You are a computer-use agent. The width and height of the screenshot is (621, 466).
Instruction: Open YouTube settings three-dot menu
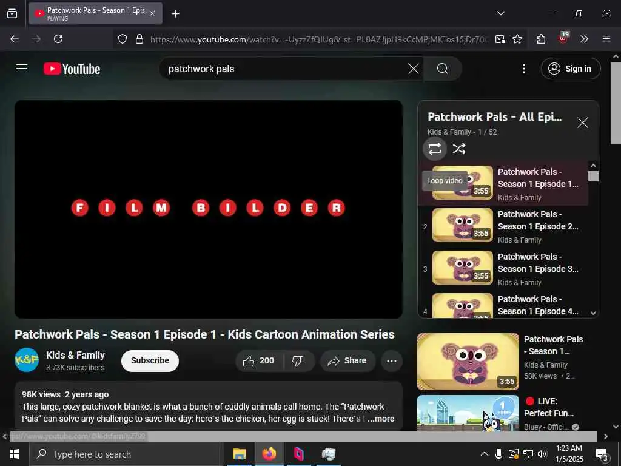point(523,69)
